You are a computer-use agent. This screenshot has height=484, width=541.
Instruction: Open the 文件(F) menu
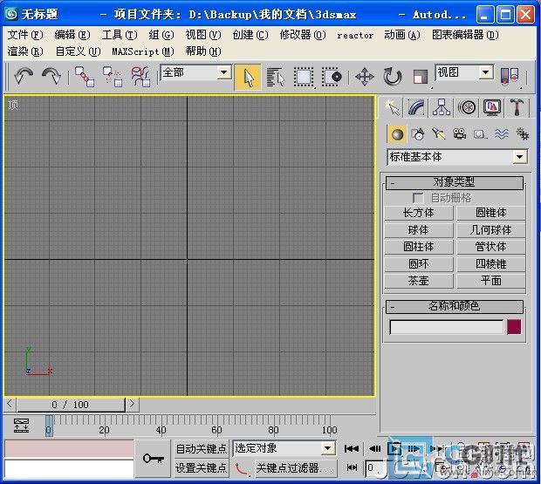(25, 35)
